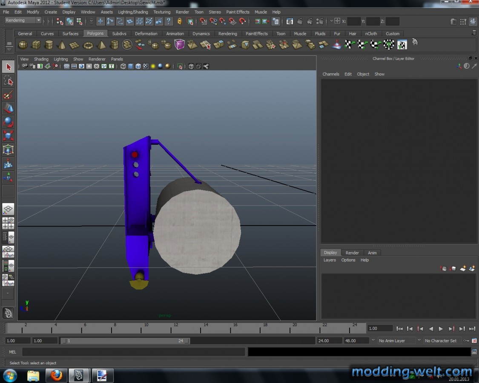479x383 pixels.
Task: Open the Lighting/Shading menu
Action: (x=133, y=12)
